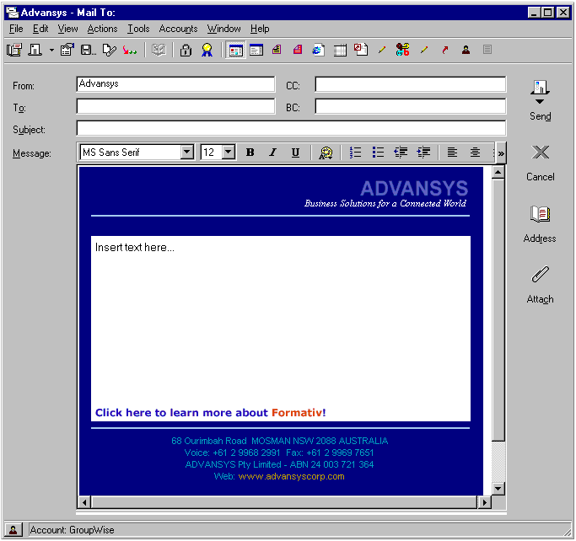Click the increase indent icon
The width and height of the screenshot is (576, 541).
423,153
